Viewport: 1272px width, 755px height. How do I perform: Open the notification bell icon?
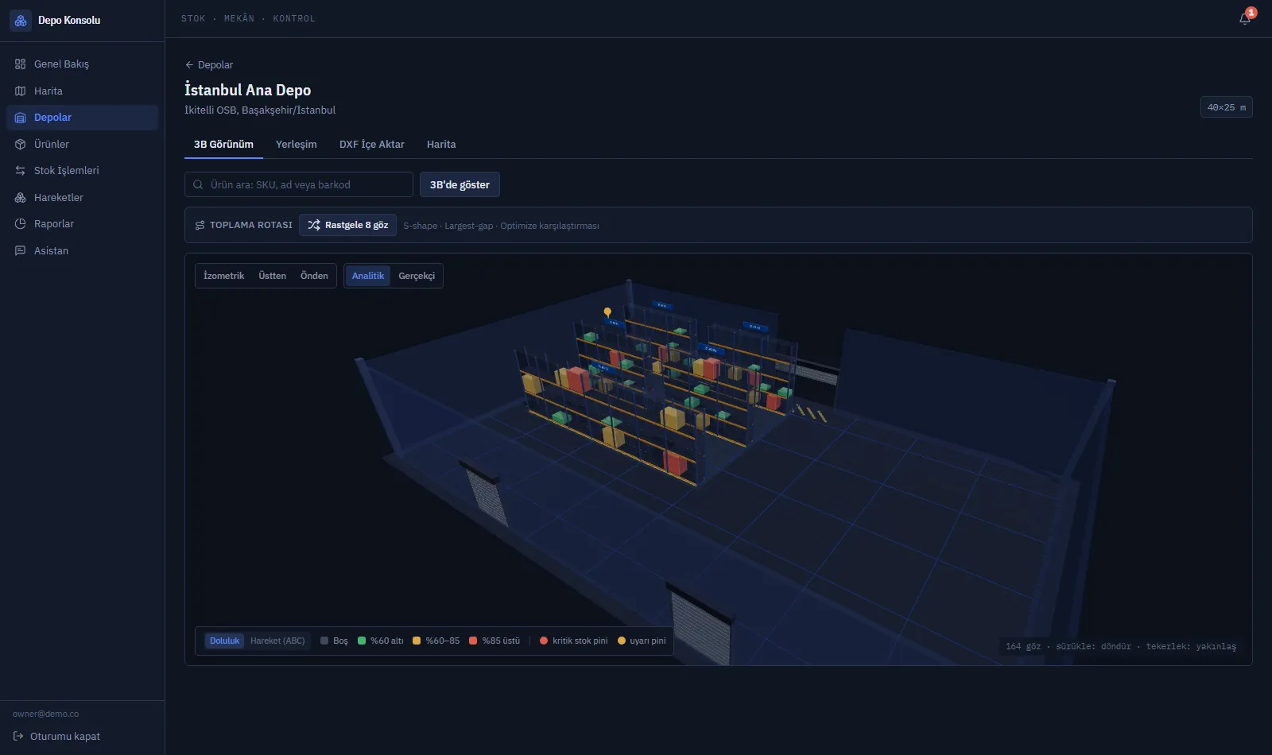pyautogui.click(x=1245, y=18)
